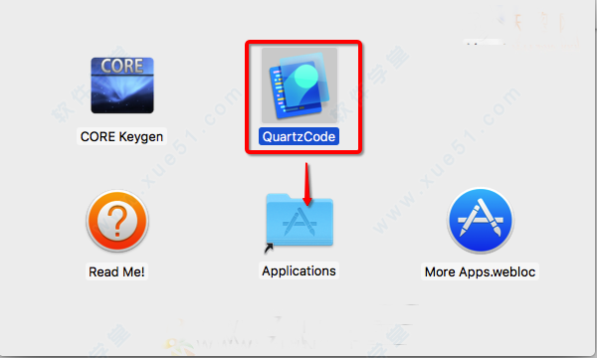
Task: Select the blue Applications folder alias
Action: coord(299,220)
